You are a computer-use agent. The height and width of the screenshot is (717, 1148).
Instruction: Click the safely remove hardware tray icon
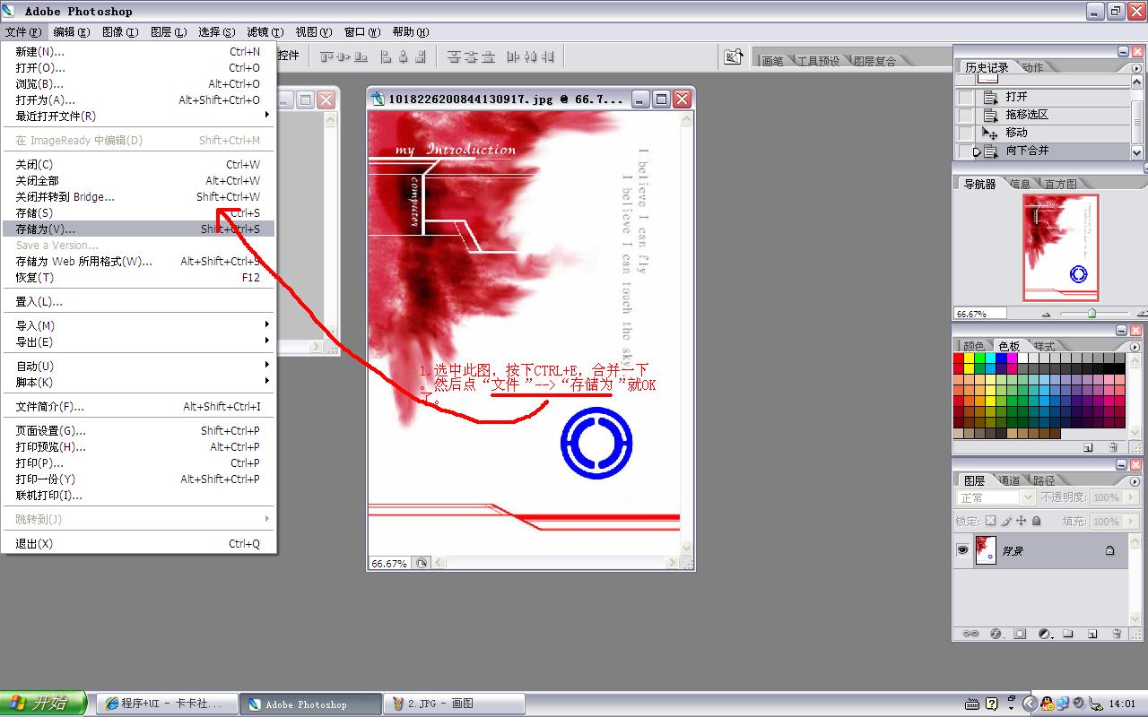pos(1095,704)
